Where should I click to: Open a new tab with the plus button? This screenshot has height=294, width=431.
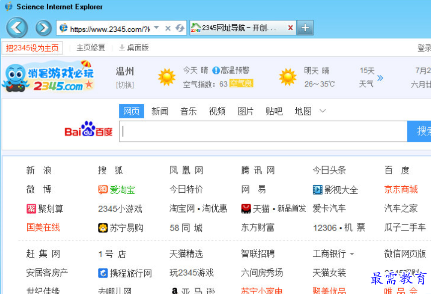(x=305, y=28)
